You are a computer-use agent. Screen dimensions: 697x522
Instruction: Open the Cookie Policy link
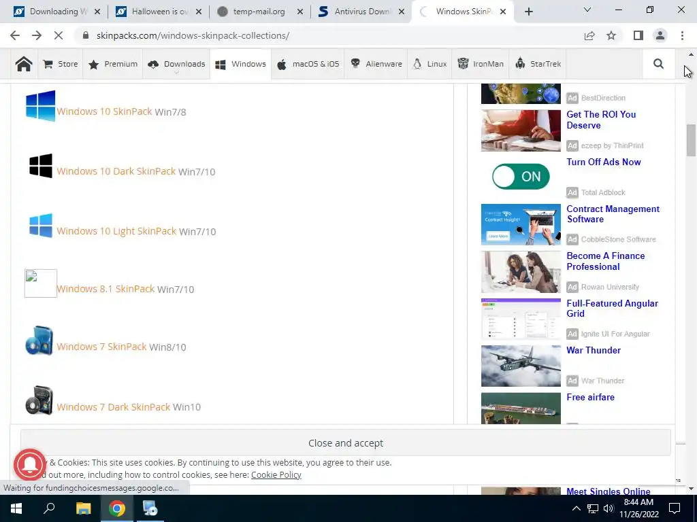(x=276, y=475)
